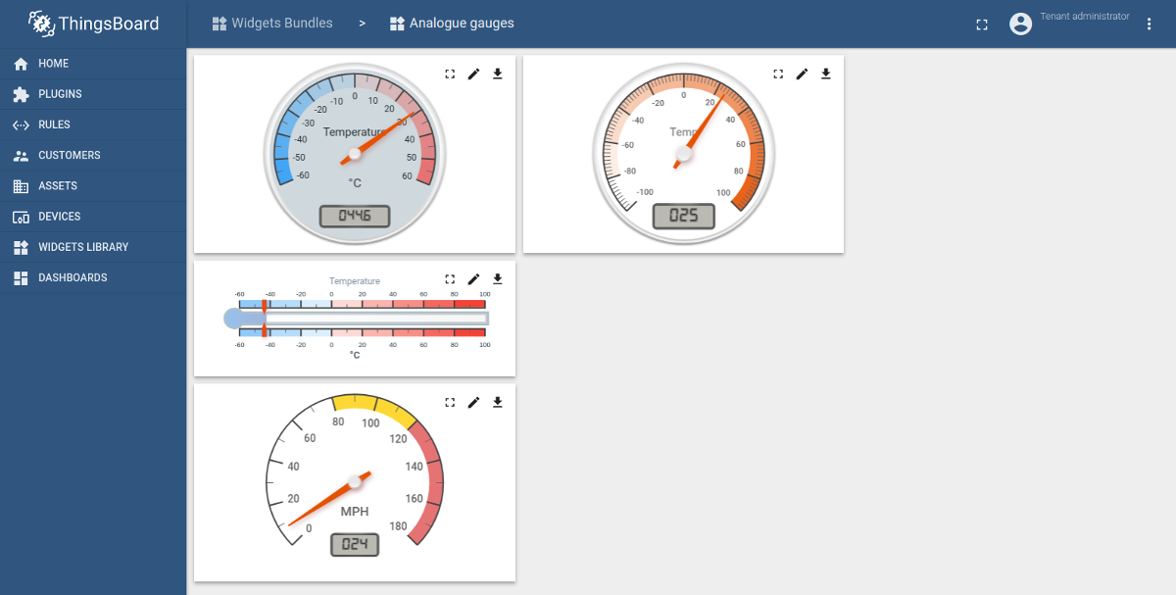
Task: Expand the orange Temp gauge to fullscreen
Action: click(778, 74)
